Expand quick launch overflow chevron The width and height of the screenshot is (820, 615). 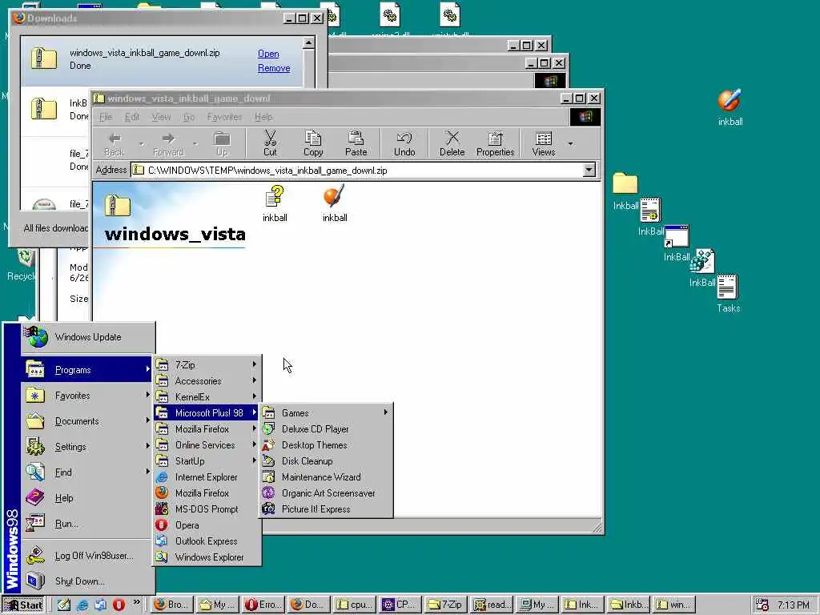point(136,602)
